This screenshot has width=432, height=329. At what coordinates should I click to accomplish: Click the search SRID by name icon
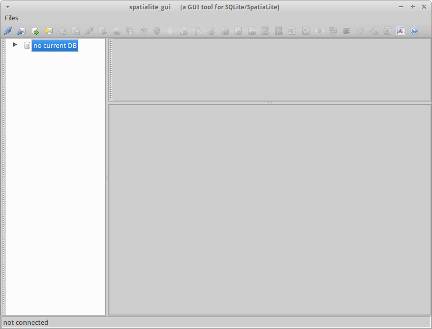(x=387, y=31)
